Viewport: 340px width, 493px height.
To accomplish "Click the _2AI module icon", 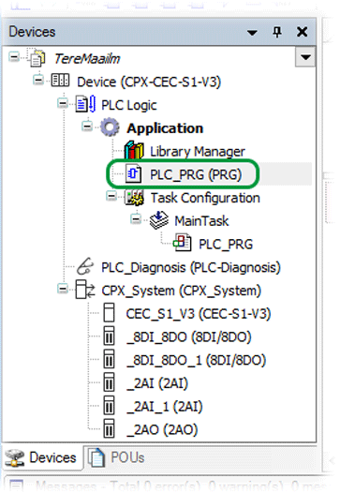I will [x=109, y=382].
